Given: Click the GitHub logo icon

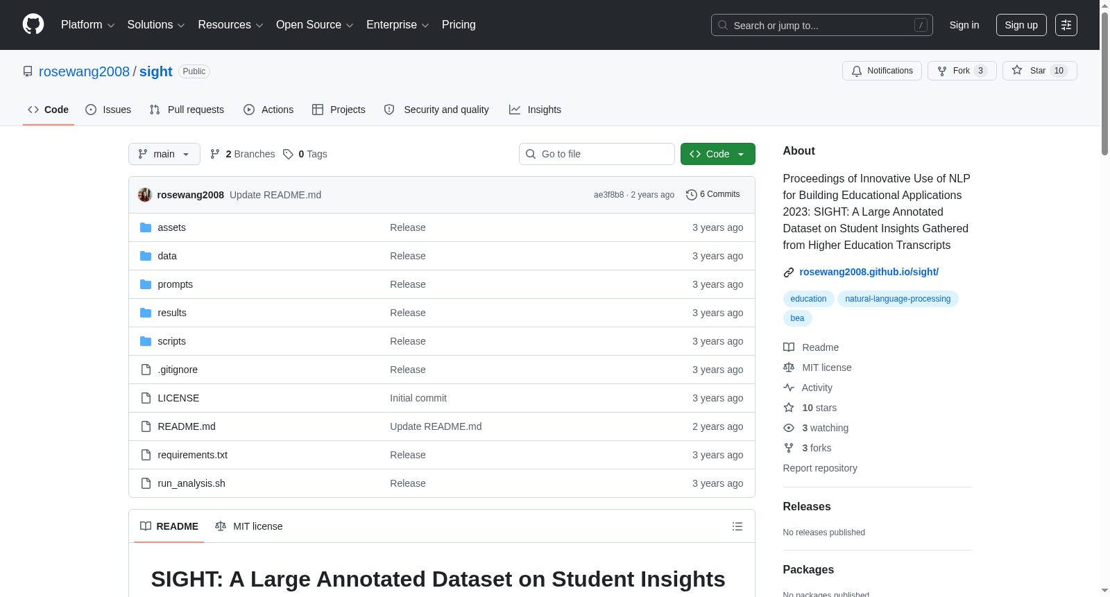Looking at the screenshot, I should 33,24.
